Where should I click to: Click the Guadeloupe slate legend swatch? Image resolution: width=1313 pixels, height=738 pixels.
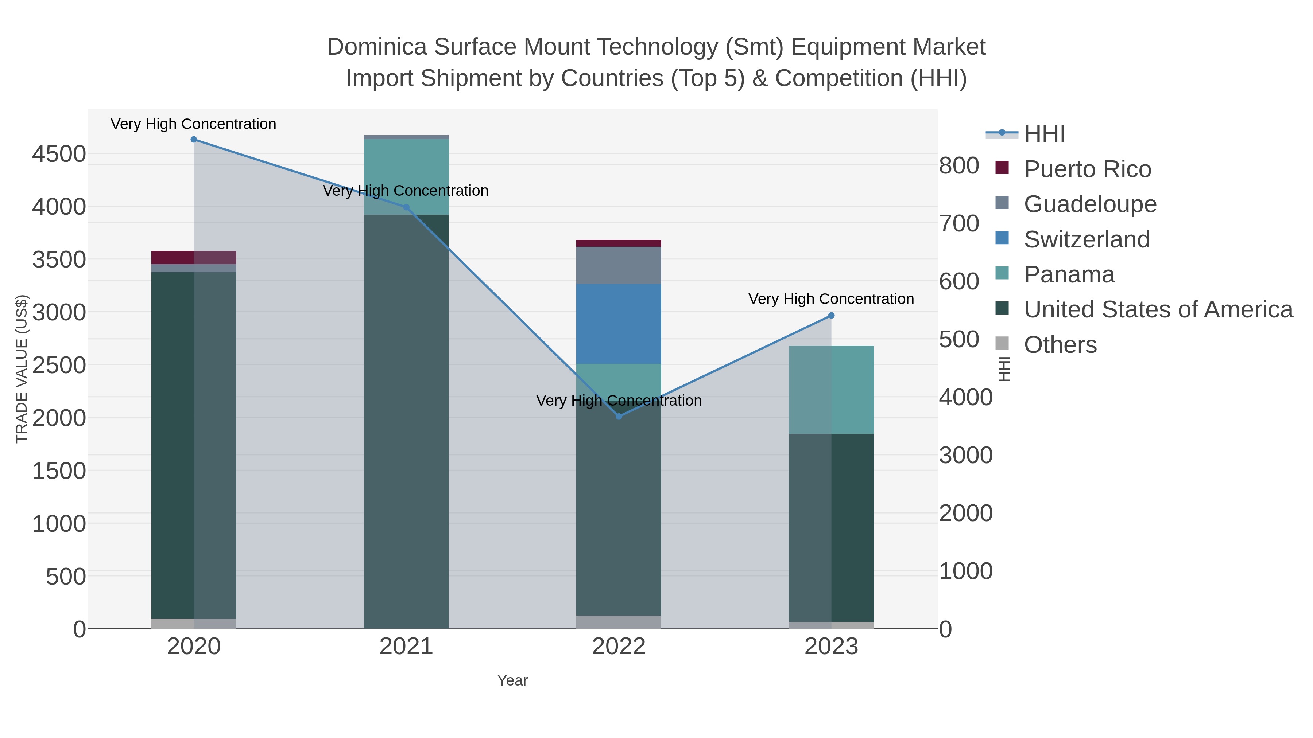pyautogui.click(x=1002, y=203)
